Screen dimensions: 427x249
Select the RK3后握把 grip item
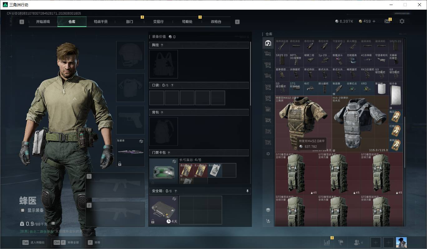click(x=367, y=74)
